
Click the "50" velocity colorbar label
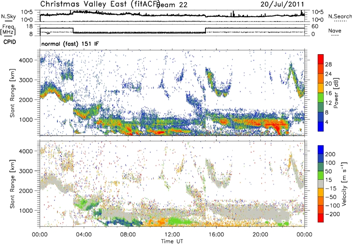(328, 171)
